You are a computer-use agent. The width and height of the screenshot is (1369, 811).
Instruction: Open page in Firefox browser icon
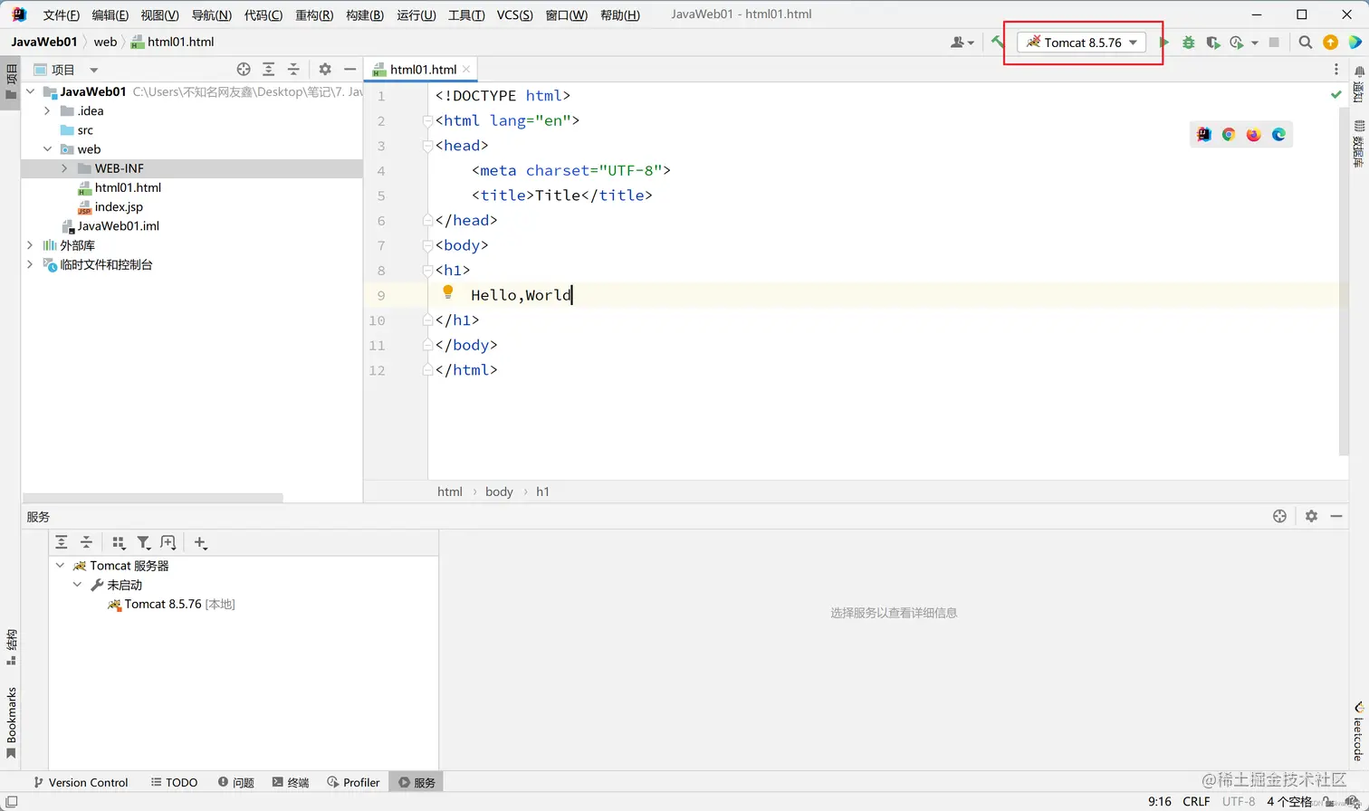(1253, 134)
